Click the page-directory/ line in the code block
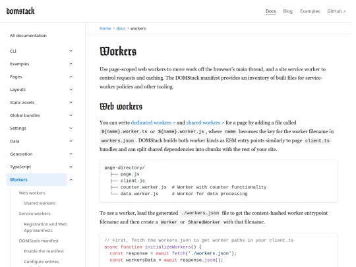The image size is (356, 267). pyautogui.click(x=125, y=167)
